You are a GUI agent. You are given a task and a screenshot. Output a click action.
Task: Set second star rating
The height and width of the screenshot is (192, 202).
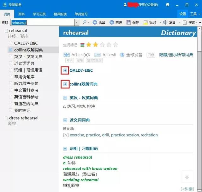click(x=95, y=45)
